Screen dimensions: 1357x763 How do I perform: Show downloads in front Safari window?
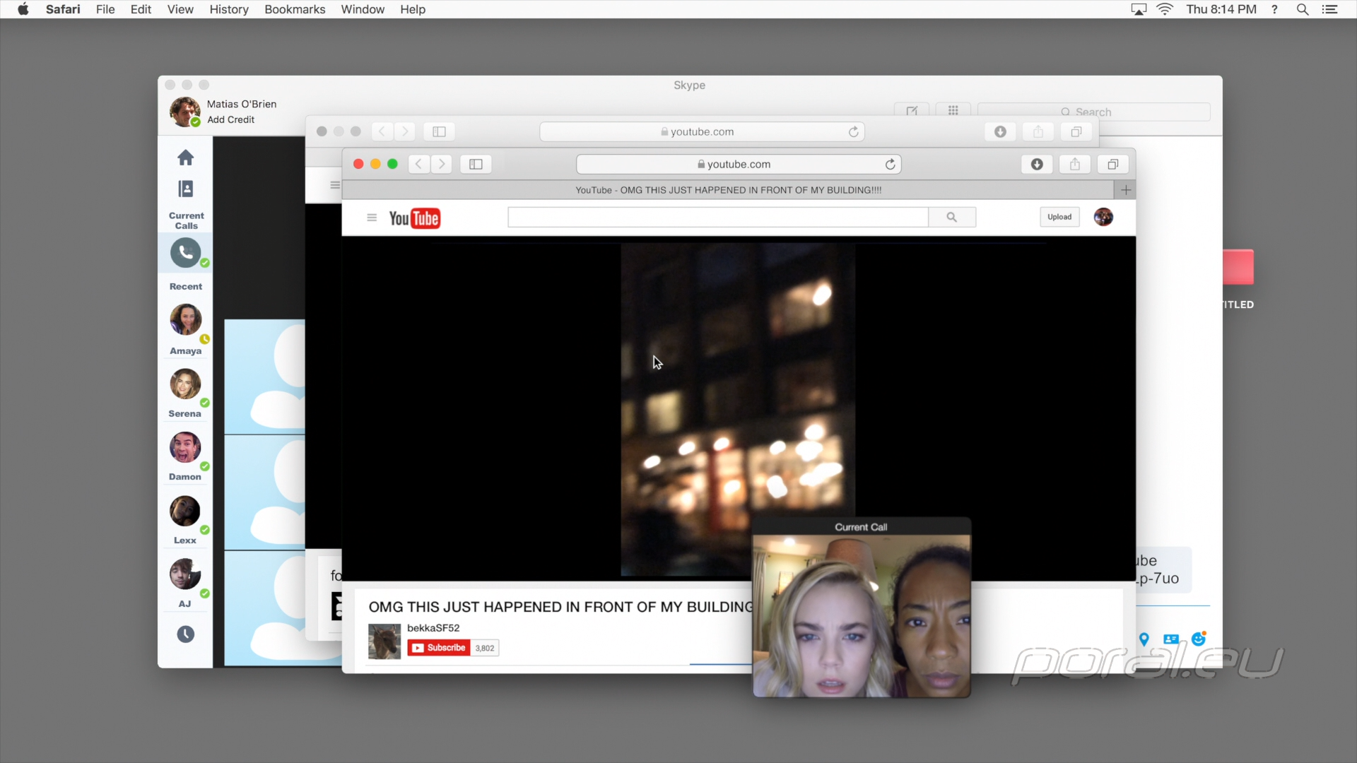(x=1037, y=164)
